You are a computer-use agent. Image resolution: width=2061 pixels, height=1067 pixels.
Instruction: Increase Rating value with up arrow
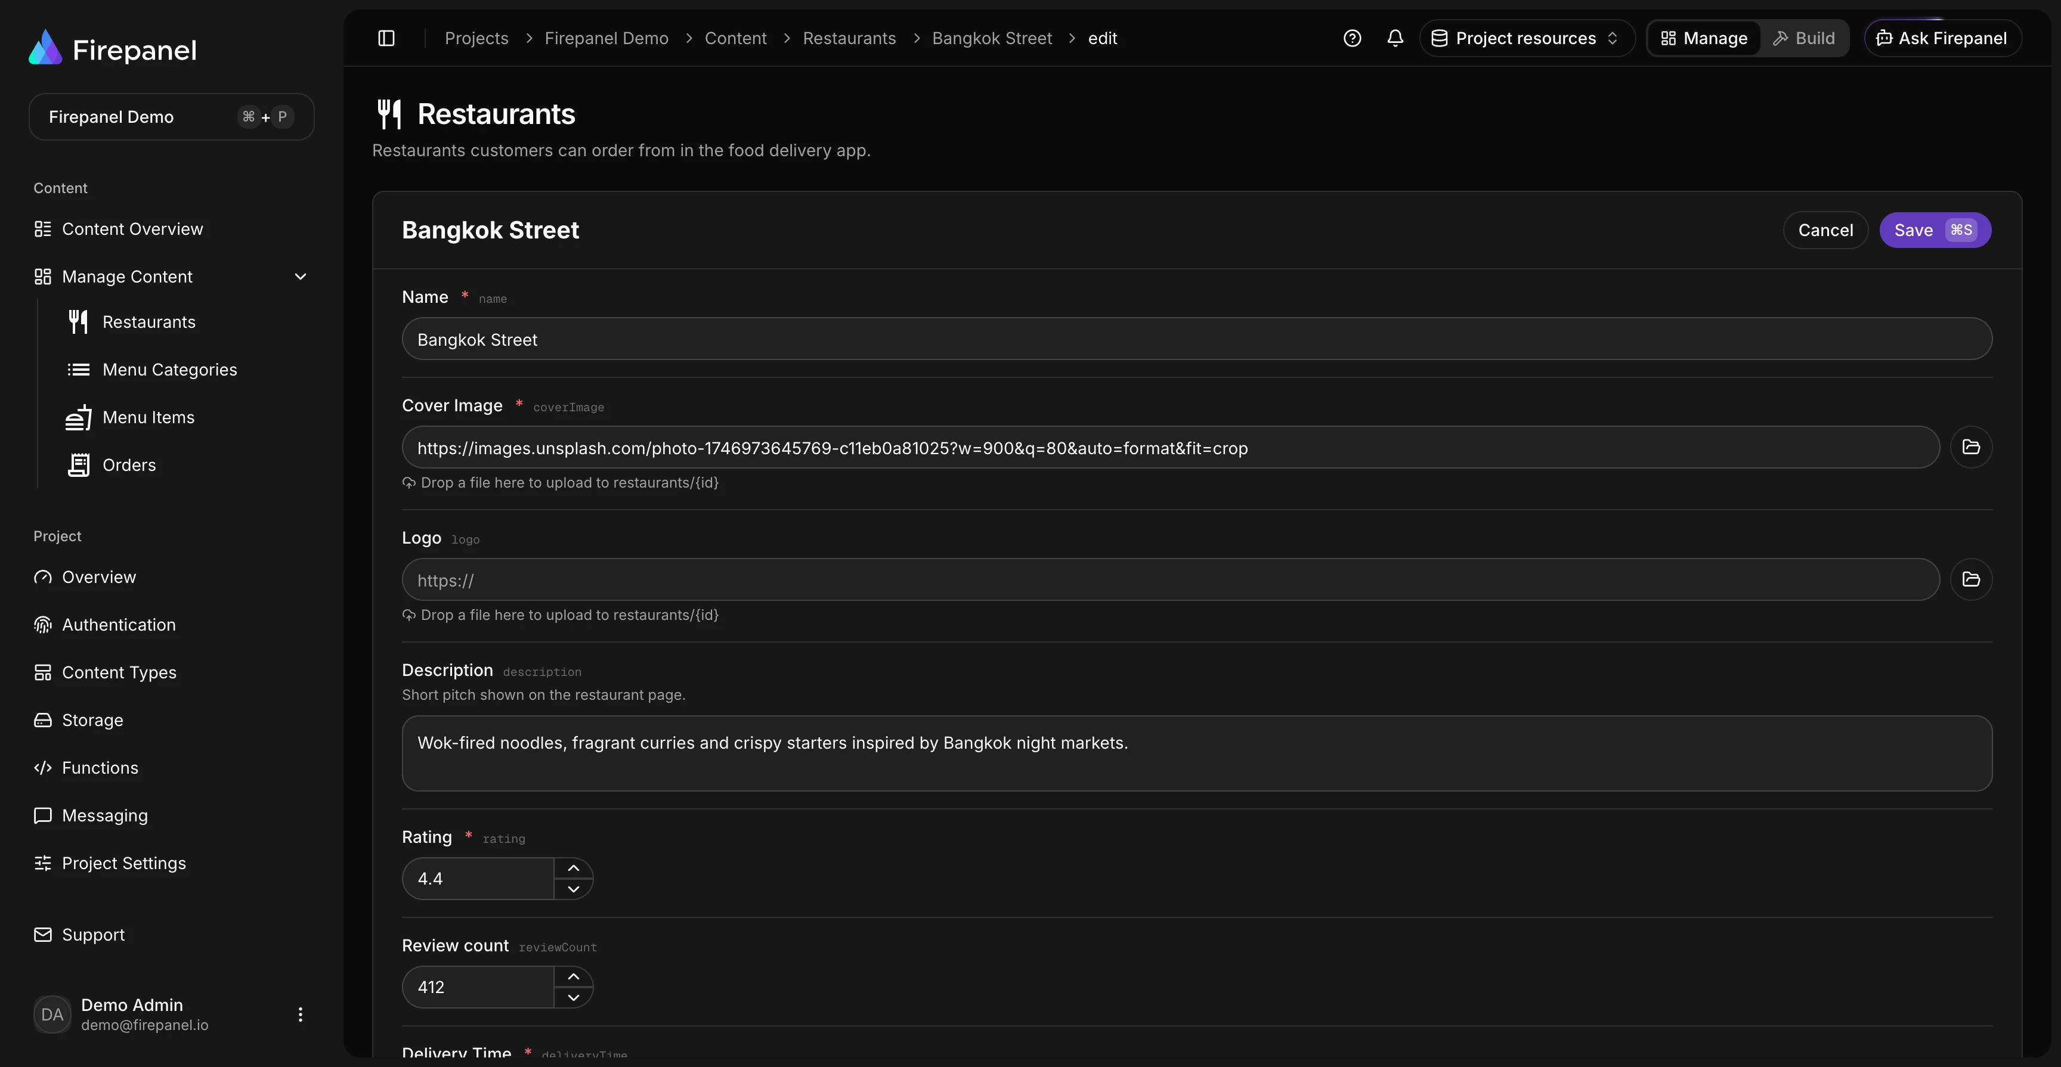(x=574, y=869)
